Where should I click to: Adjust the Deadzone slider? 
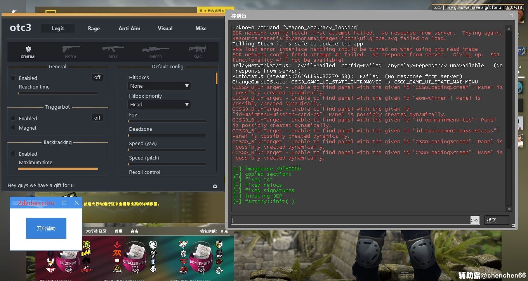[167, 135]
